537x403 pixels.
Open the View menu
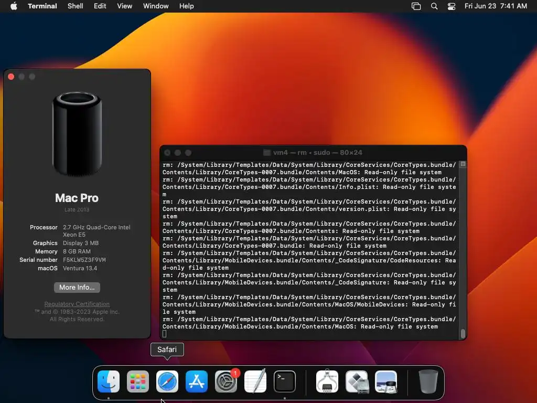click(125, 6)
